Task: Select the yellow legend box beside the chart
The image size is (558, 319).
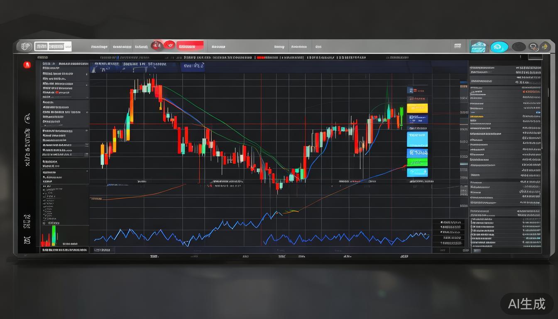Action: pyautogui.click(x=417, y=108)
